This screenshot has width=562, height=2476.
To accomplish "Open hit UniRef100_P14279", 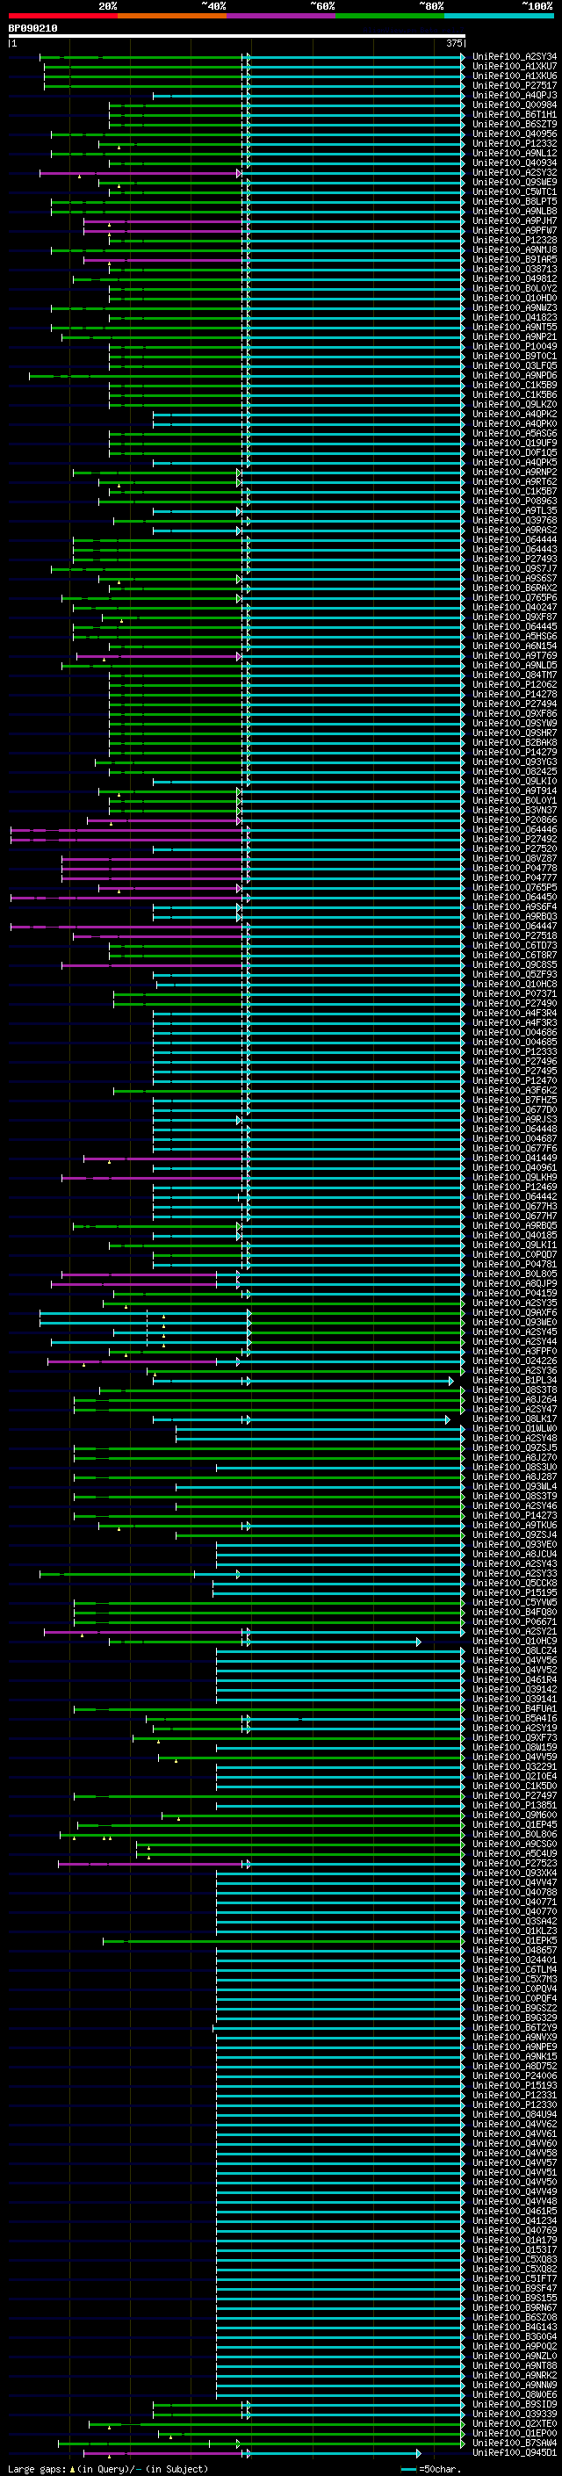I will pyautogui.click(x=515, y=753).
